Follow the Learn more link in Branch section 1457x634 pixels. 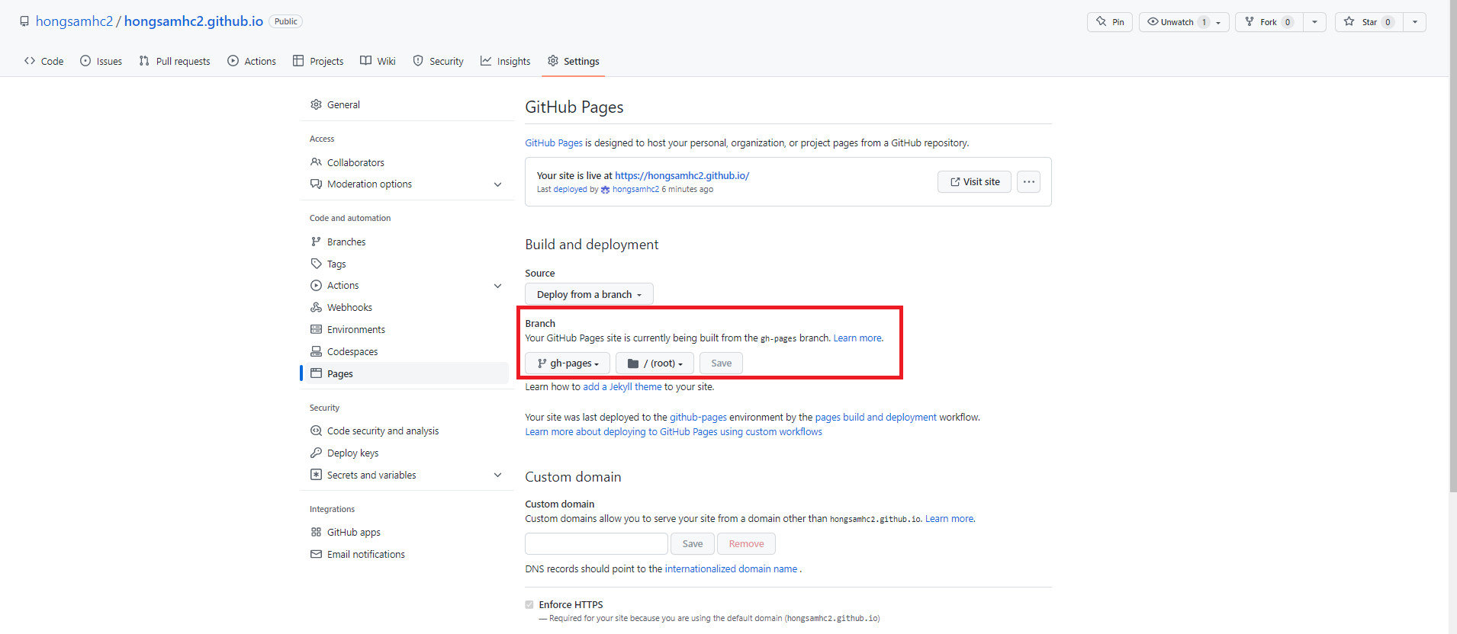click(x=857, y=338)
